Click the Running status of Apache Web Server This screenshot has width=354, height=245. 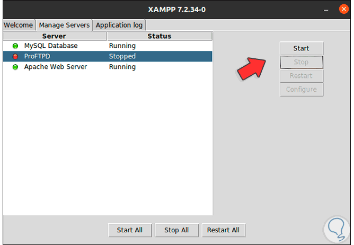122,67
